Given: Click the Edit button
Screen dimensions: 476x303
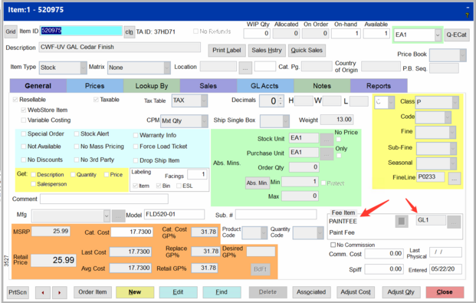Looking at the screenshot, I should click(178, 292).
